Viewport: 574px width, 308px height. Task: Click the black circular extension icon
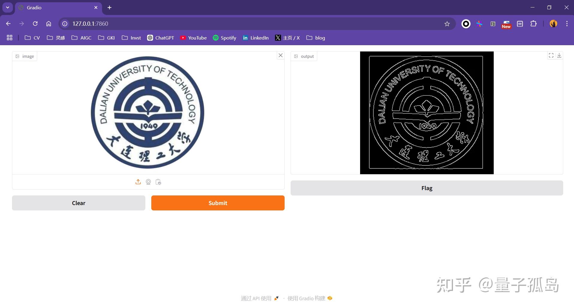(x=466, y=24)
